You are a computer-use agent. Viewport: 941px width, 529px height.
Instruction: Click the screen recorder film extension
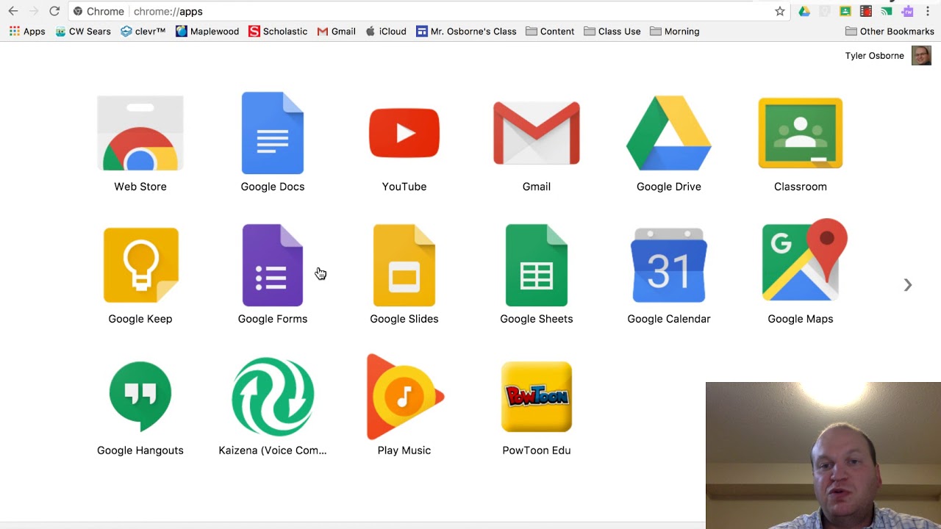[x=866, y=11]
